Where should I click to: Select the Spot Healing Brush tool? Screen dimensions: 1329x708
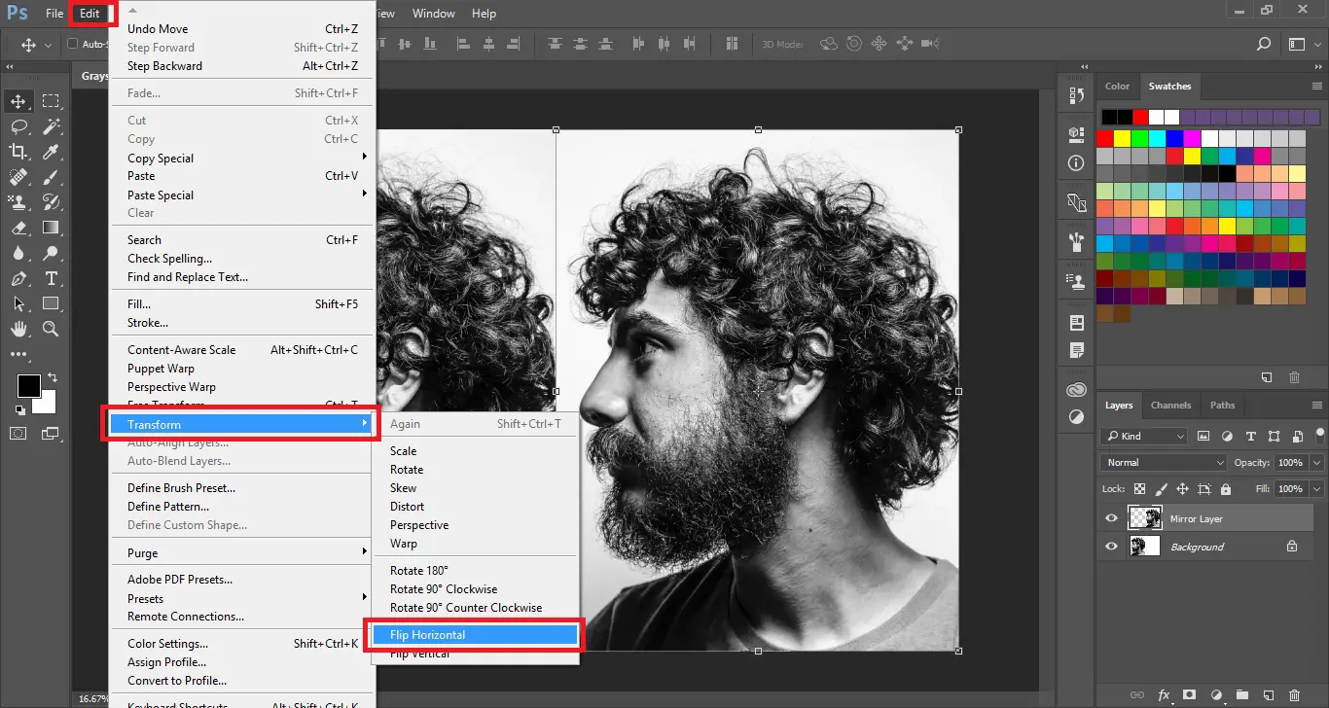18,177
